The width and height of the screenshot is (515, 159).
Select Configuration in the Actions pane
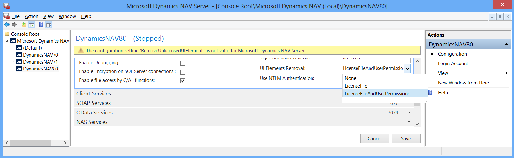click(452, 54)
